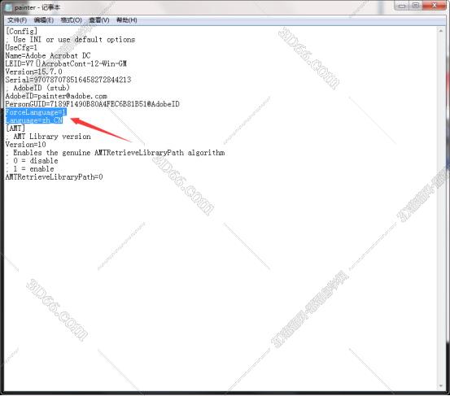
Task: Maximize the painter Notepad window
Action: coord(416,6)
